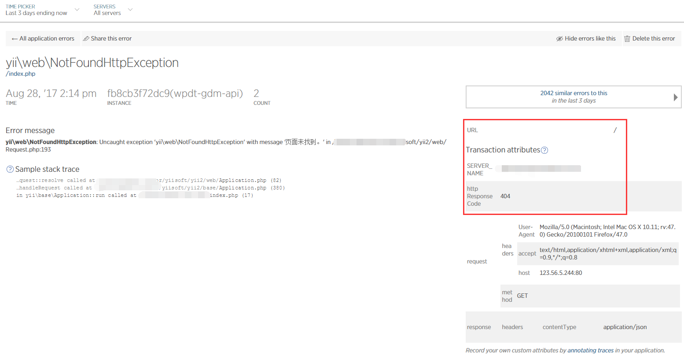Open the Transaction attributes help icon

pos(544,150)
